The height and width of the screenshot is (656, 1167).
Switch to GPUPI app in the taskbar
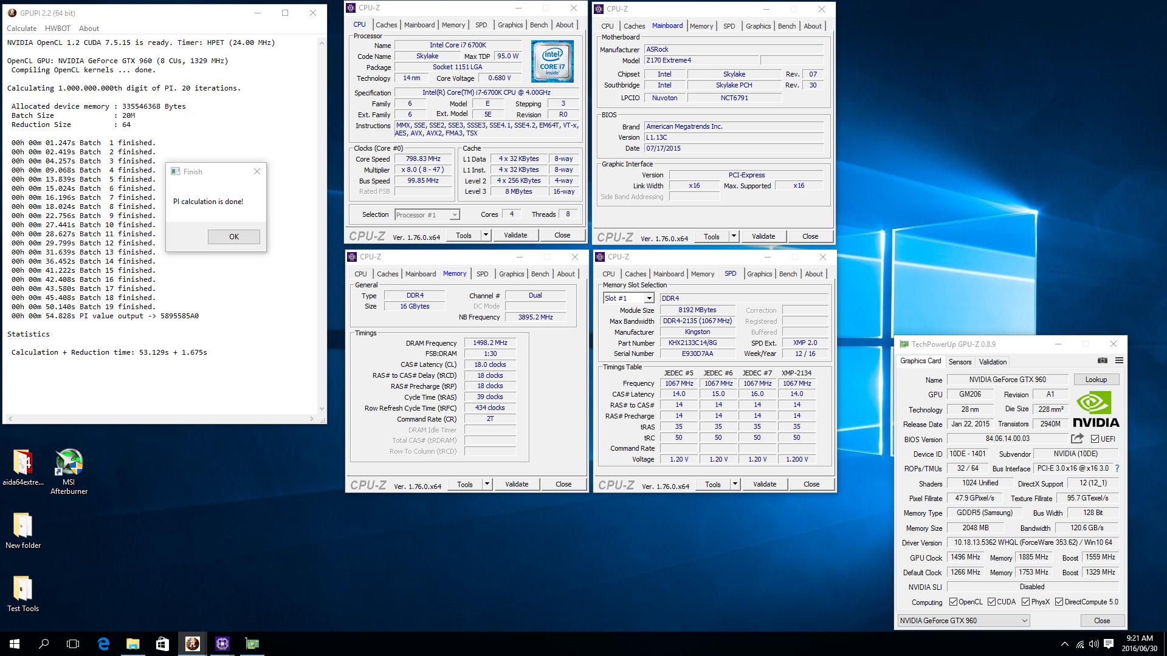(192, 644)
